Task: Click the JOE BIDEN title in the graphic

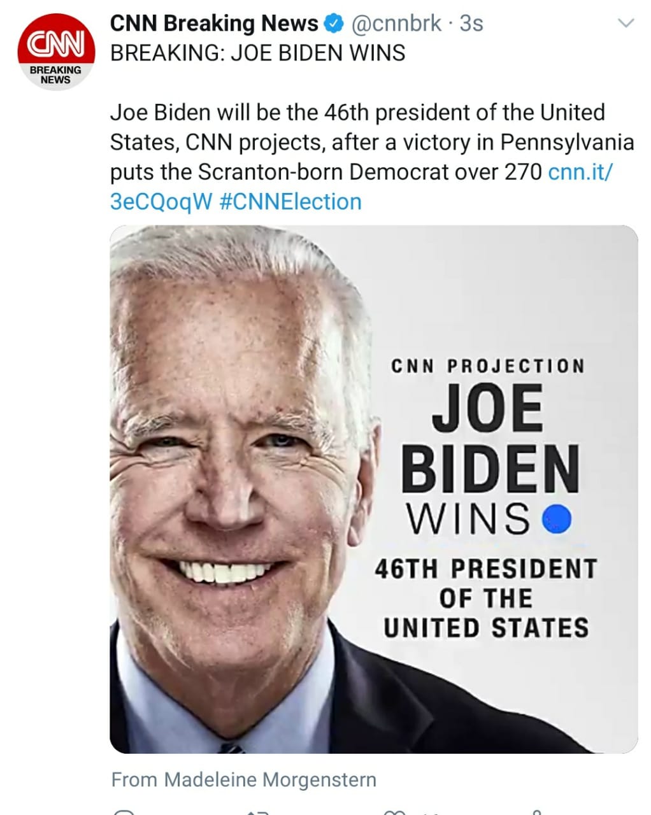Action: [x=489, y=438]
